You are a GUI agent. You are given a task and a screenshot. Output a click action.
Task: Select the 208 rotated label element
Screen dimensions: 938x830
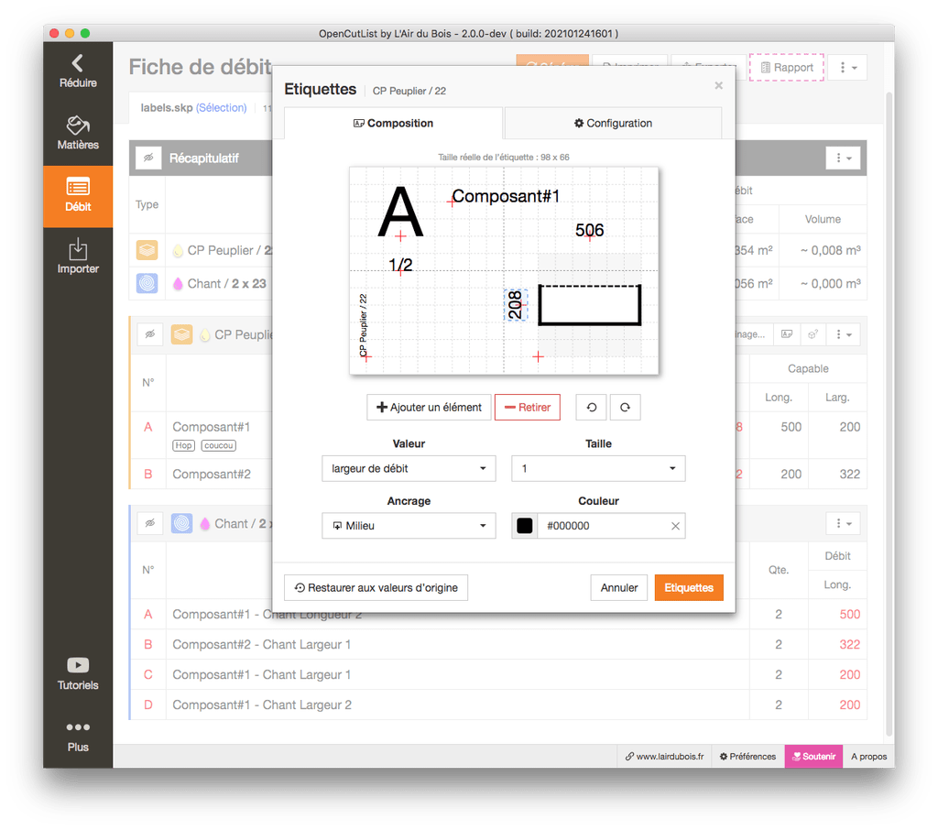pyautogui.click(x=516, y=304)
